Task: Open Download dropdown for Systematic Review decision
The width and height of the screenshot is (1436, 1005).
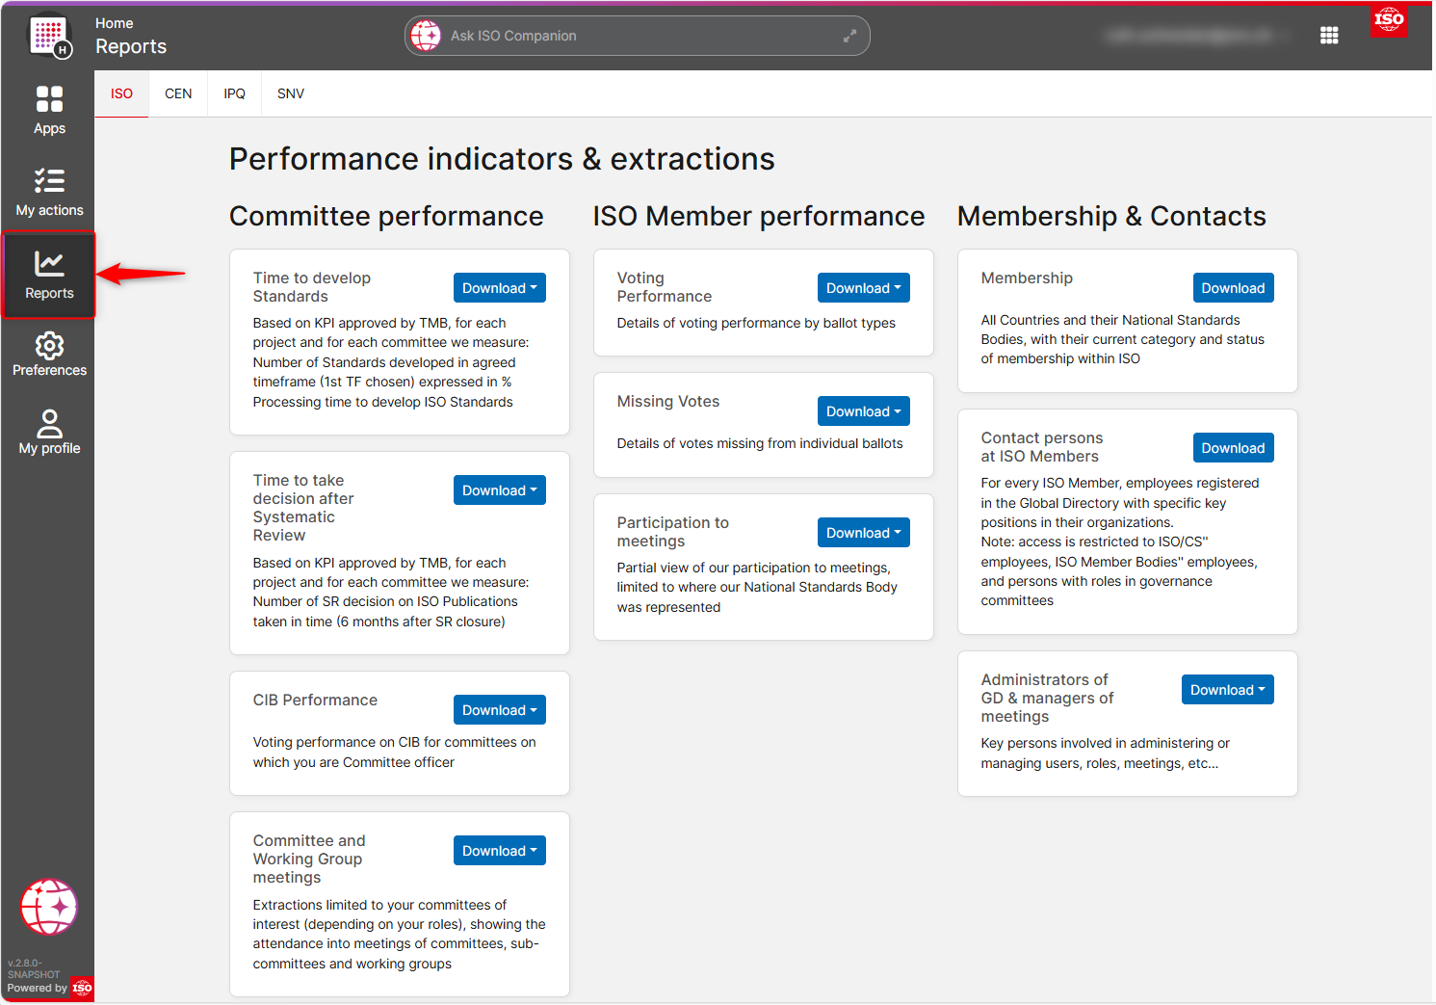Action: tap(500, 490)
